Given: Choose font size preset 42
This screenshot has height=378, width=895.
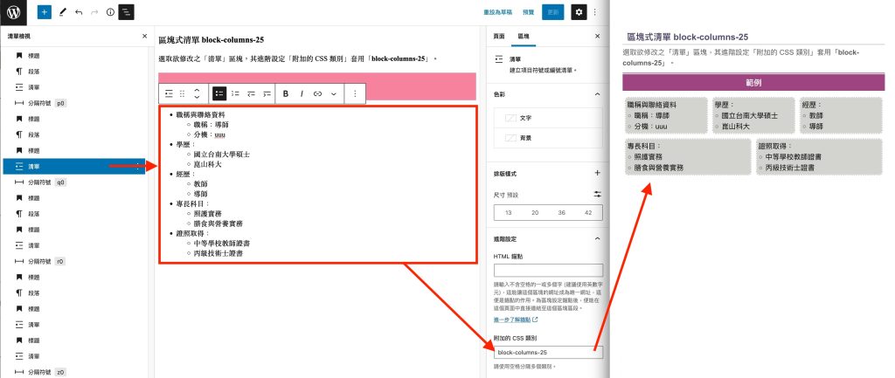Looking at the screenshot, I should point(588,213).
